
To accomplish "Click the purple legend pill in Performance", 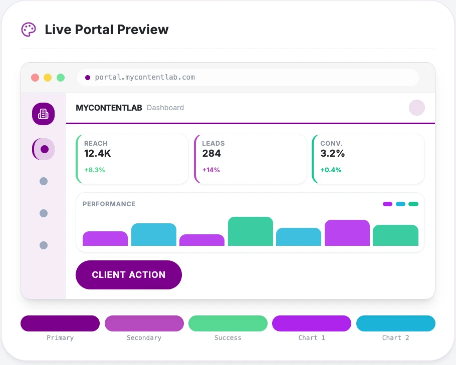I will pyautogui.click(x=388, y=204).
